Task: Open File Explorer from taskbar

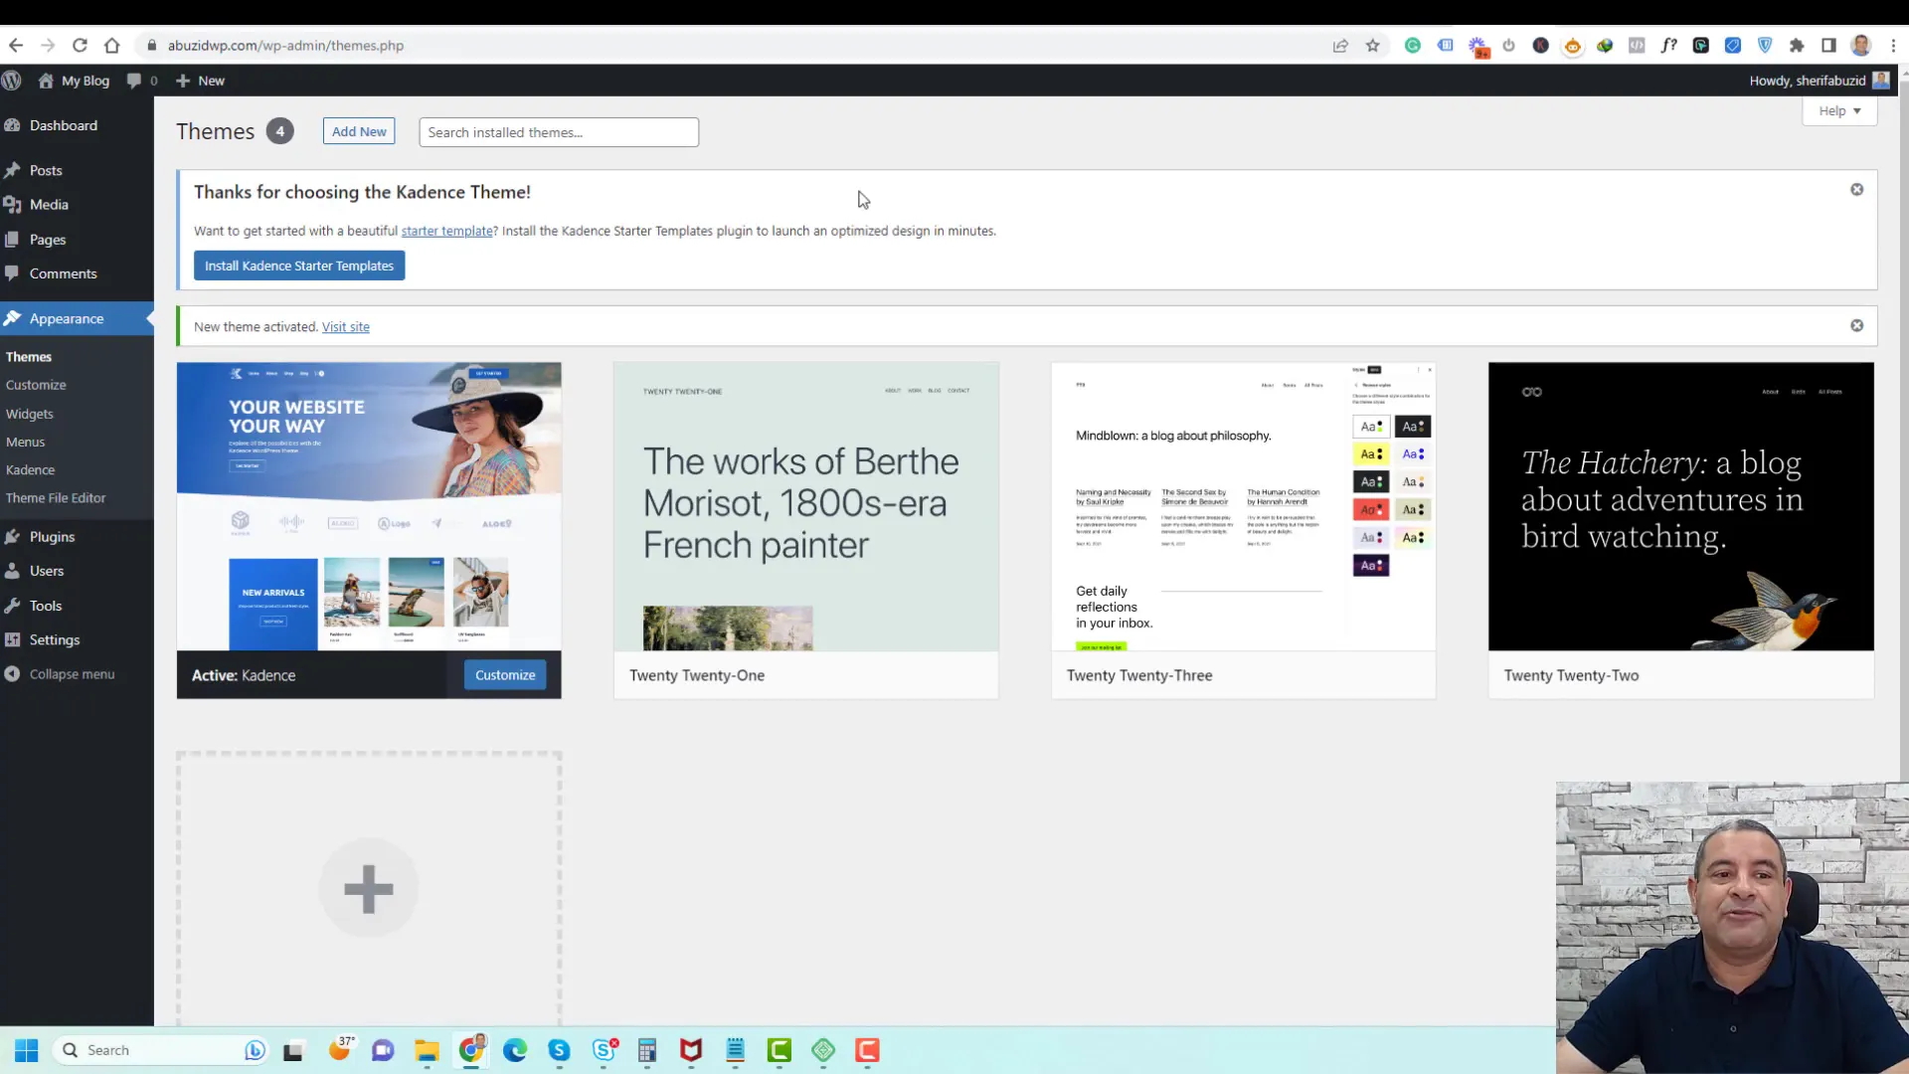Action: [x=427, y=1050]
